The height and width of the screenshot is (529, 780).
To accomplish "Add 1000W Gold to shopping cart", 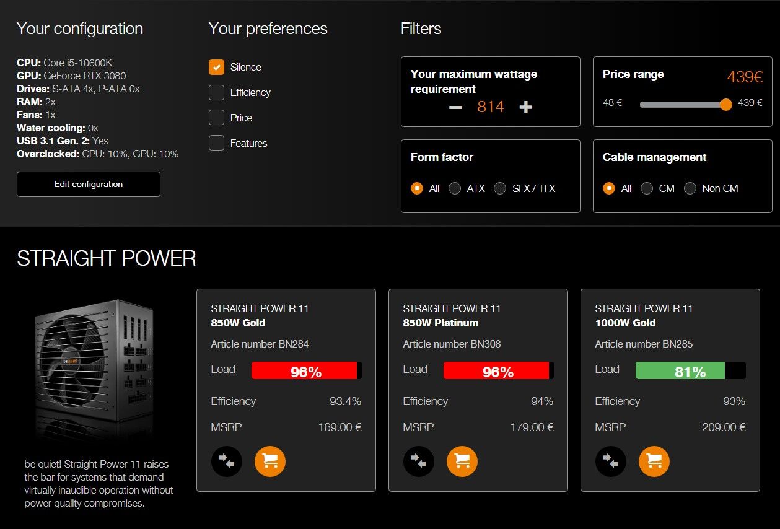I will coord(654,461).
